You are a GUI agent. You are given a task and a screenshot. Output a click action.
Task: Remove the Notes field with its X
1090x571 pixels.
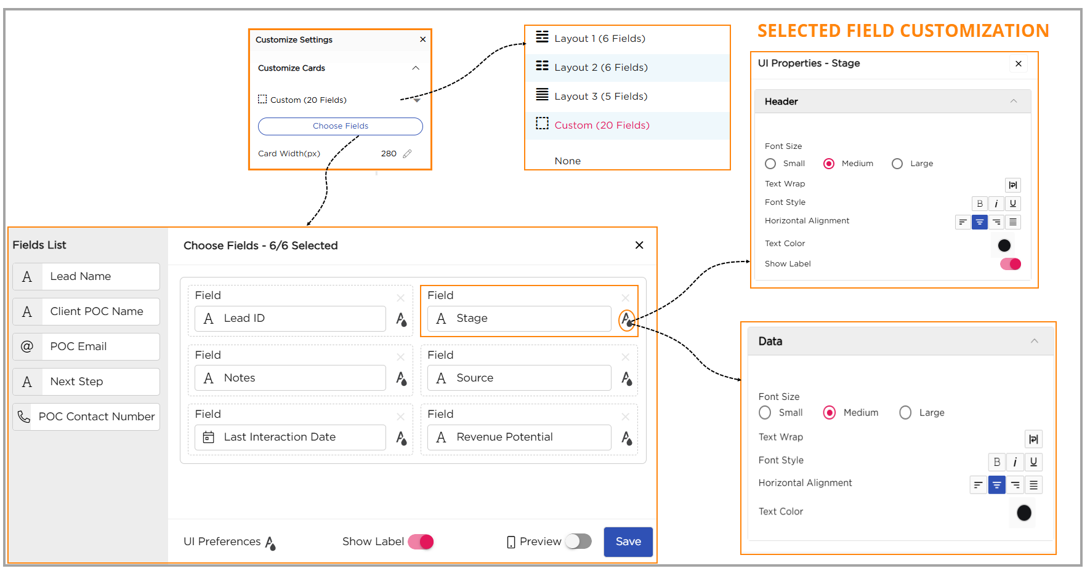pyautogui.click(x=400, y=357)
